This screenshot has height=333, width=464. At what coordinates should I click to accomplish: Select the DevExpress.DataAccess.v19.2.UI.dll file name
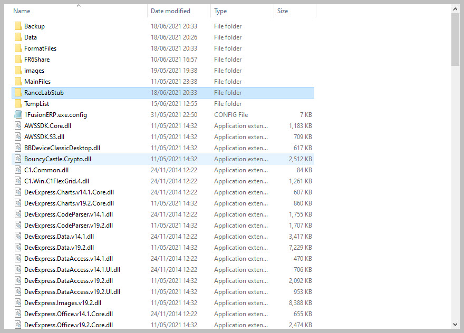click(72, 291)
